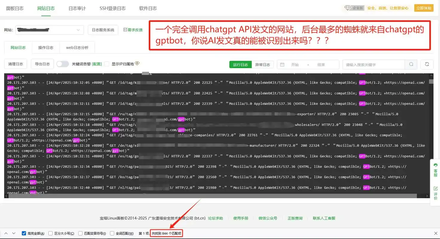
Task: Switch to the 操作日志 tab
Action: click(46, 47)
